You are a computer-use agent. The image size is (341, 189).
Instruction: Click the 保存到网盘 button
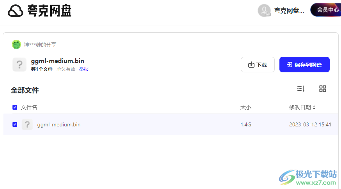(304, 65)
